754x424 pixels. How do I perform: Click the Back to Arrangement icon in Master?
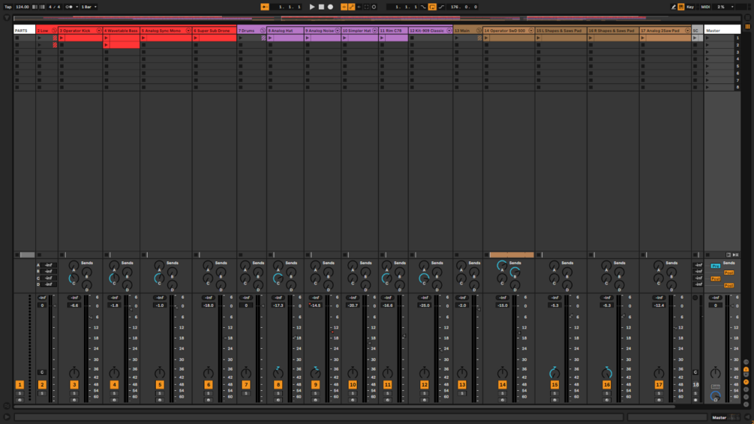point(736,255)
